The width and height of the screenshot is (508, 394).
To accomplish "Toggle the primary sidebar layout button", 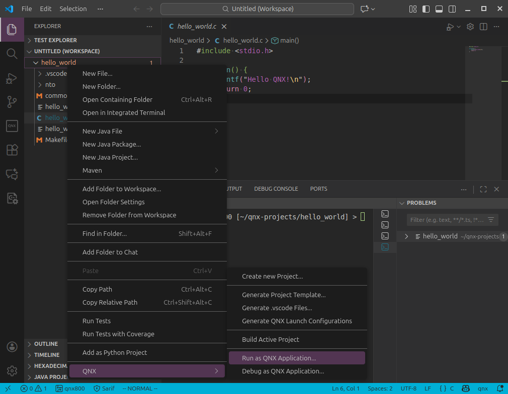I will (426, 9).
